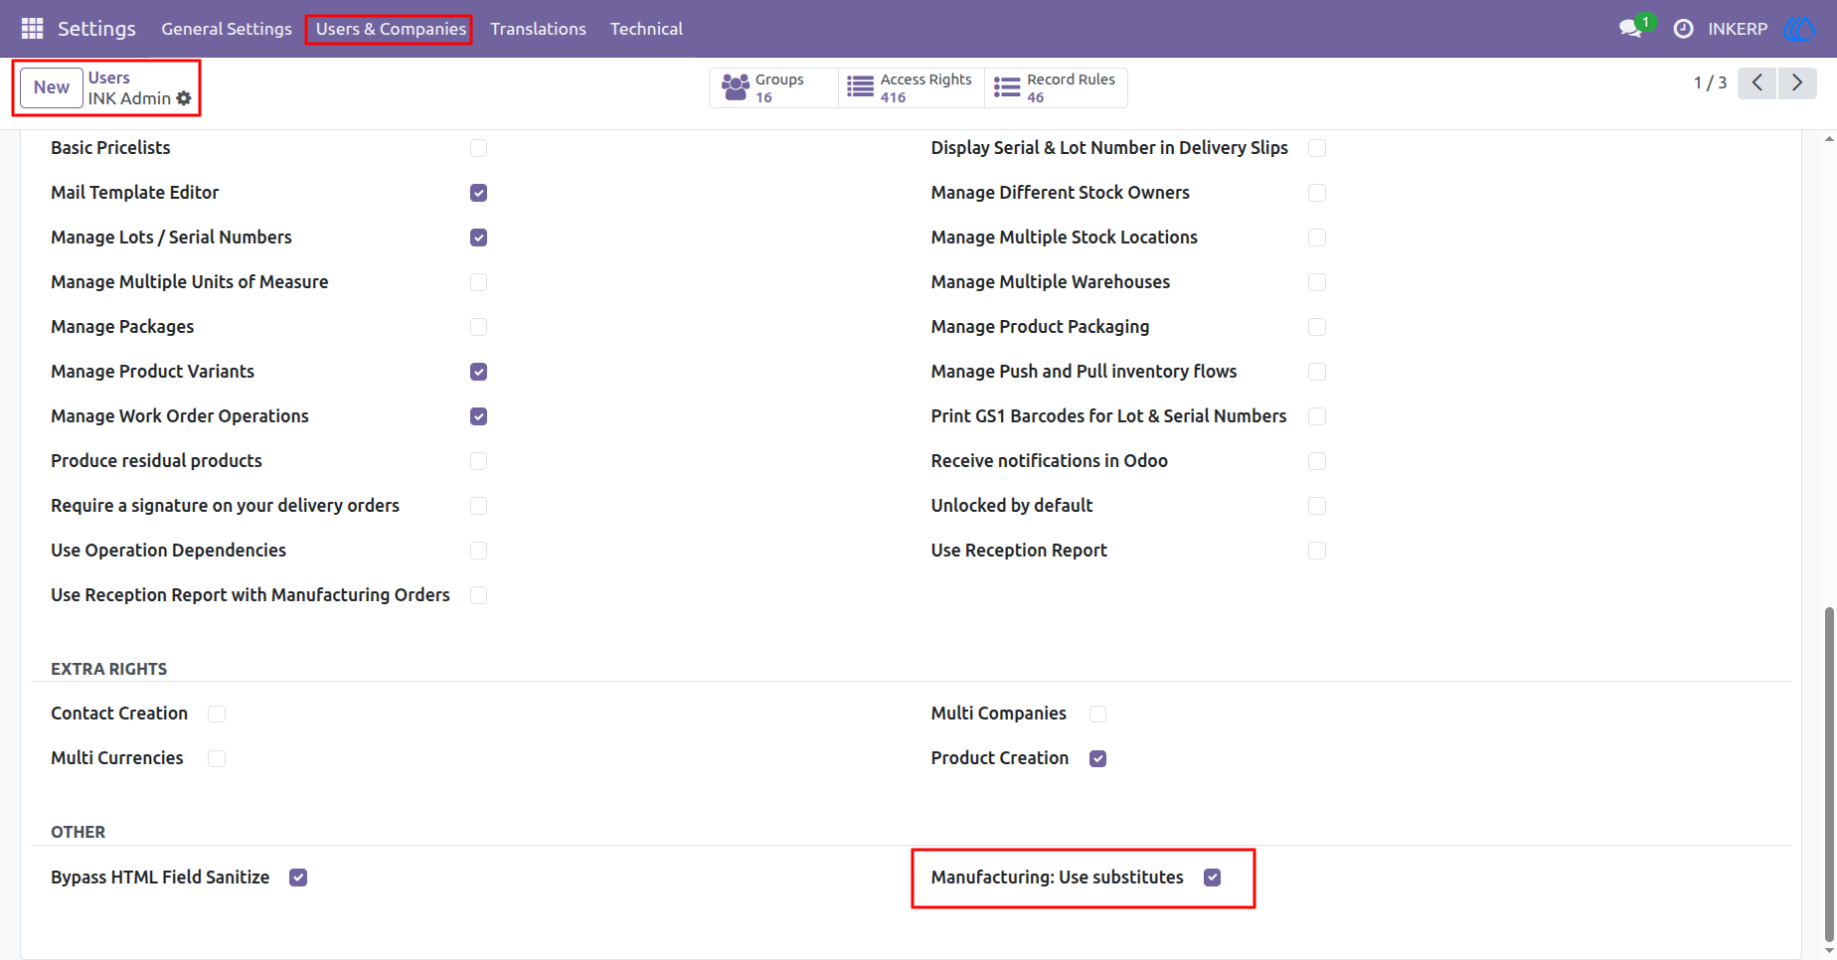Open the Technical menu
The width and height of the screenshot is (1837, 960).
pyautogui.click(x=646, y=29)
